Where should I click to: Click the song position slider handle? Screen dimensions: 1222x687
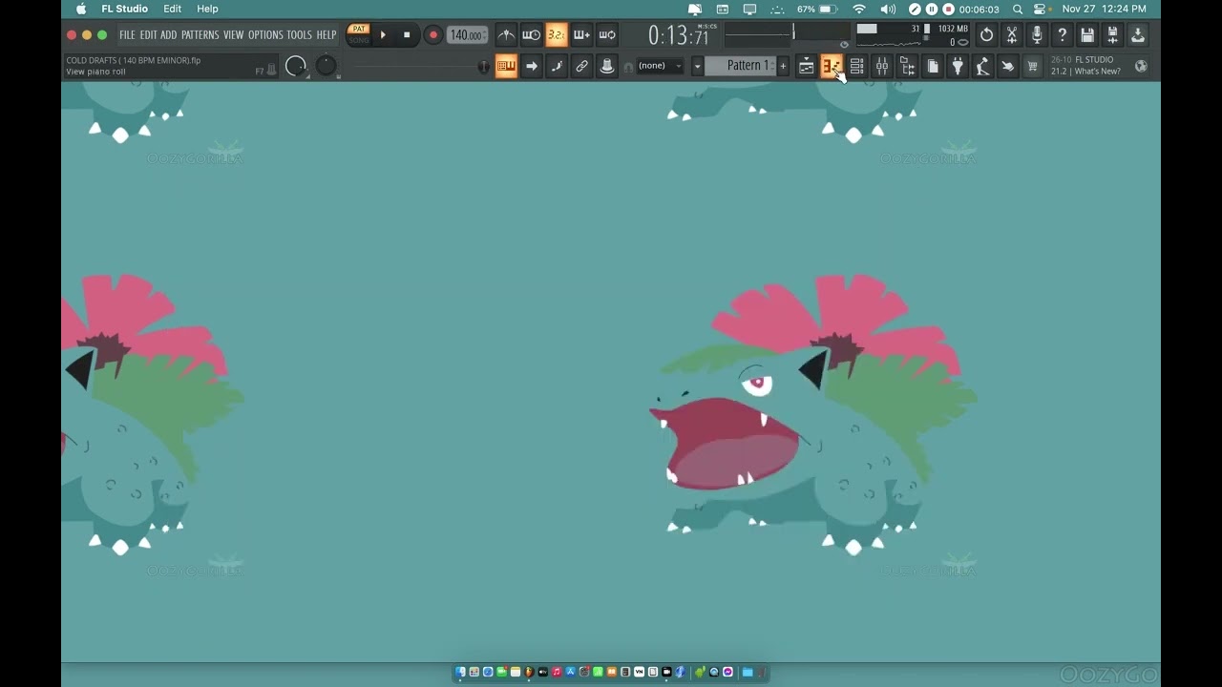click(x=484, y=66)
